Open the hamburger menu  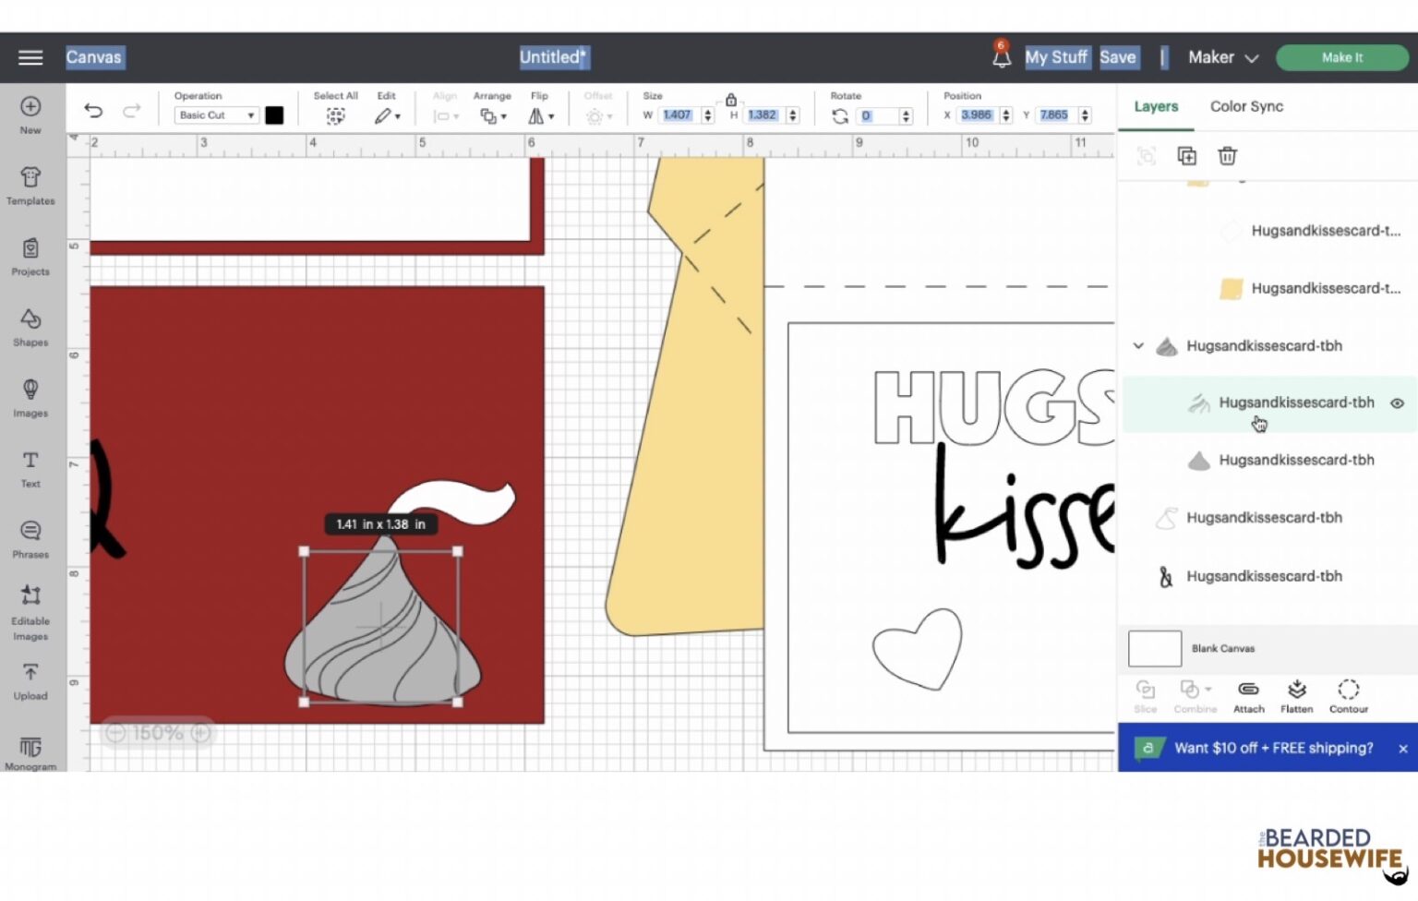pyautogui.click(x=30, y=57)
